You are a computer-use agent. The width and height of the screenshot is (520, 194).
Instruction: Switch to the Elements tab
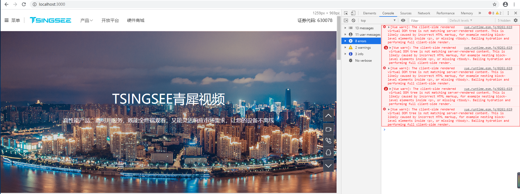(x=370, y=13)
